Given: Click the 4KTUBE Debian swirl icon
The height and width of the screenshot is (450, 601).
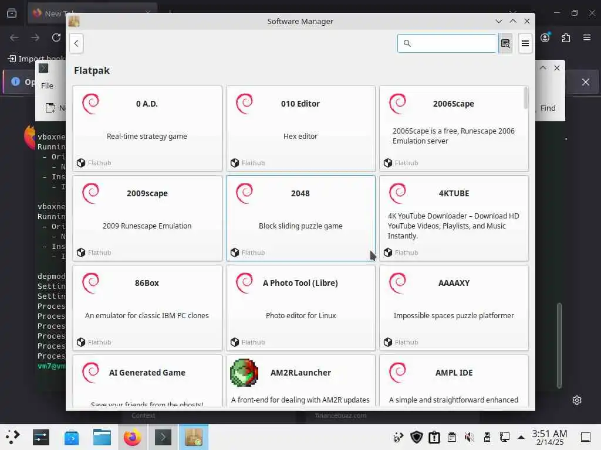Looking at the screenshot, I should coord(397,193).
